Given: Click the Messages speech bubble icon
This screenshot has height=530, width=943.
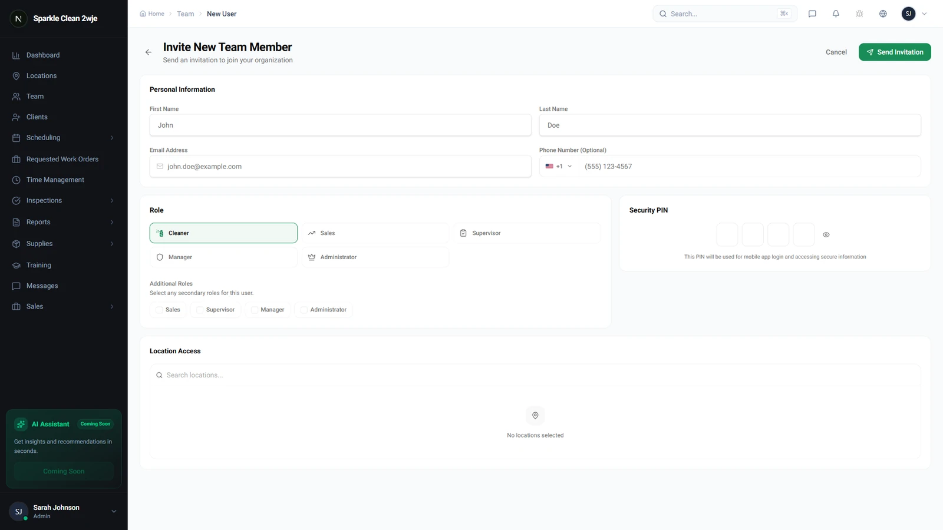Looking at the screenshot, I should pos(16,286).
